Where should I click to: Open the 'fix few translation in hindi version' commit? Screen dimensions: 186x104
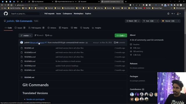click(x=68, y=62)
